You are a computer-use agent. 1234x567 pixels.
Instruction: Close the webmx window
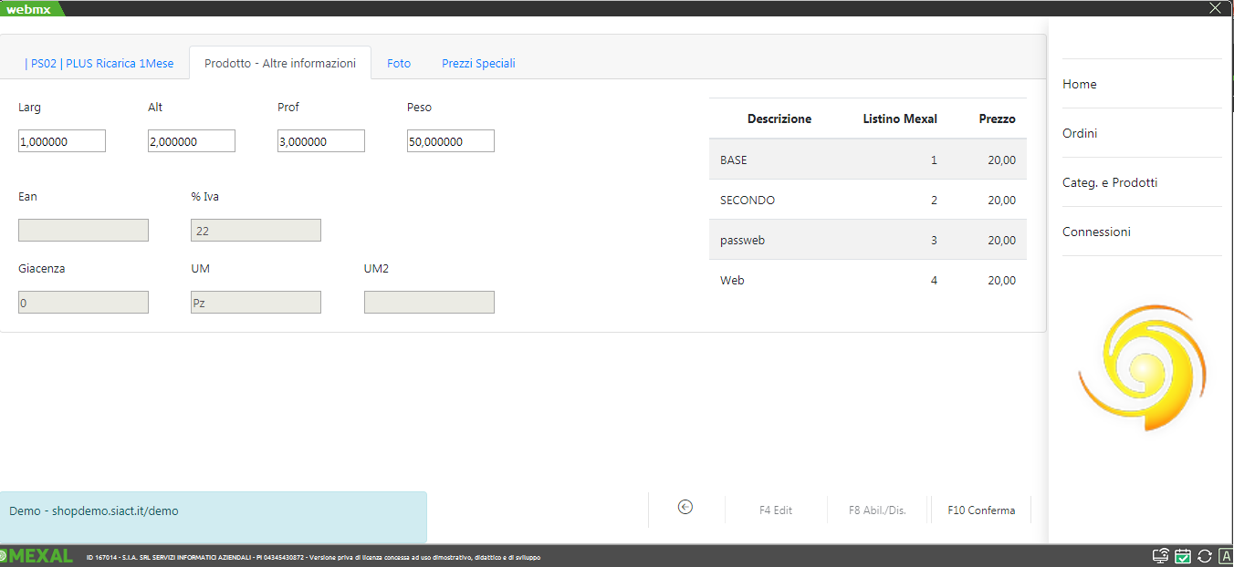point(1214,8)
